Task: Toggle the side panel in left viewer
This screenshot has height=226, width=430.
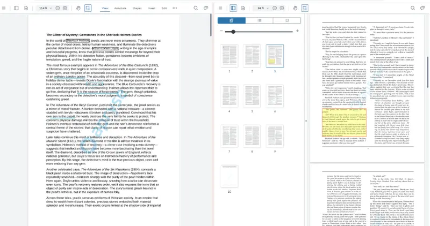Action: pos(16,8)
